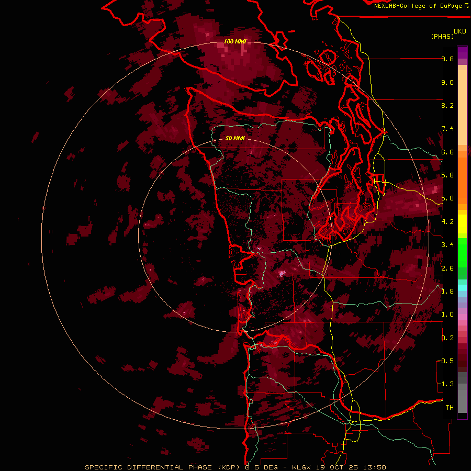Click the 7.4 legend value
471x471 pixels.
pyautogui.click(x=447, y=129)
